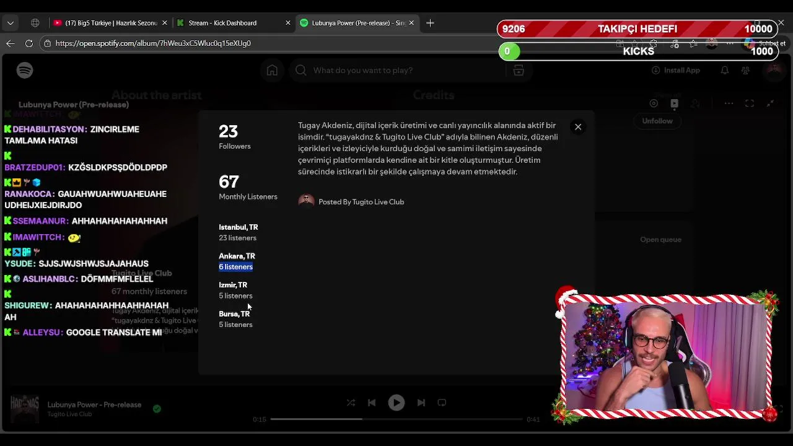
Task: Click the Spotify logo
Action: pyautogui.click(x=25, y=71)
